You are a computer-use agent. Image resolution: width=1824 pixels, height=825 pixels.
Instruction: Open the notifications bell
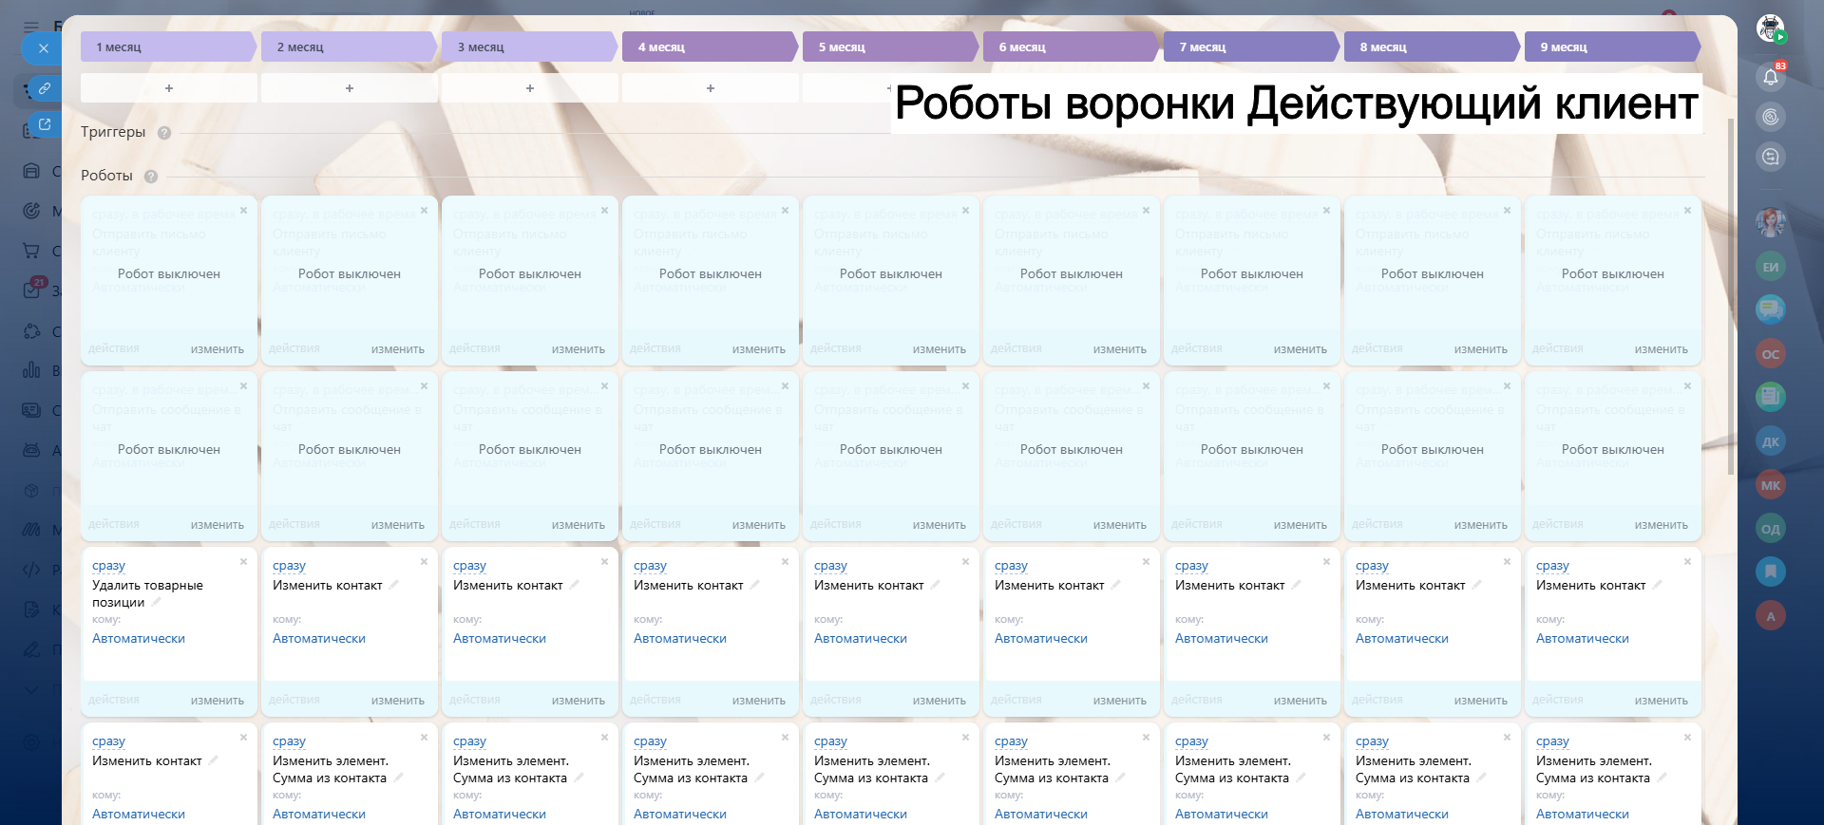coord(1770,77)
